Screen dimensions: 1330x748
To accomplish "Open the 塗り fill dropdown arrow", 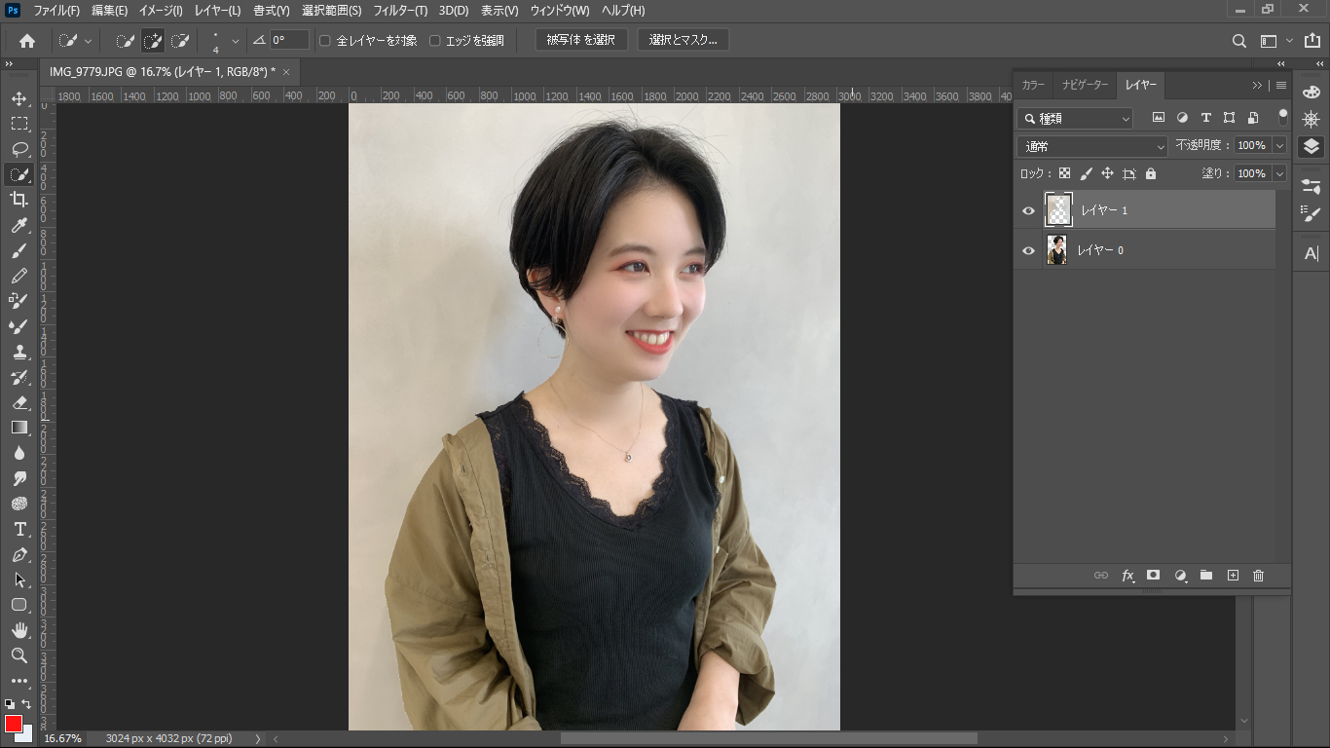I will click(x=1279, y=173).
